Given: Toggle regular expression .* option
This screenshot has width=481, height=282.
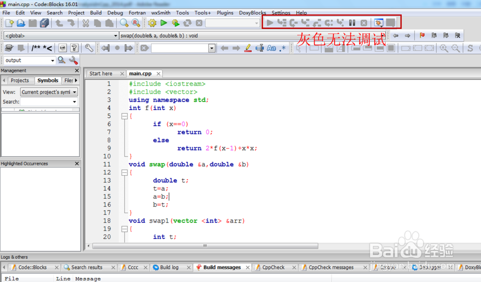Looking at the screenshot, I should pyautogui.click(x=282, y=48).
